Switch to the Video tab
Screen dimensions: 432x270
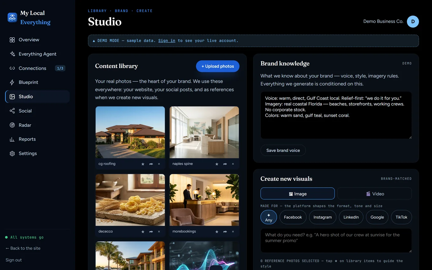(x=375, y=193)
